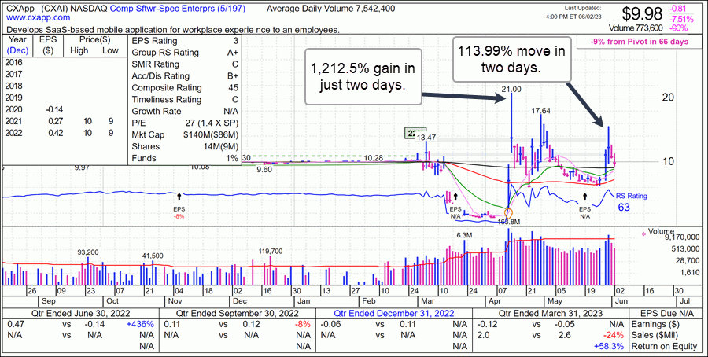708x357 pixels.
Task: Select the Volume 773,600 reading
Action: pyautogui.click(x=636, y=28)
